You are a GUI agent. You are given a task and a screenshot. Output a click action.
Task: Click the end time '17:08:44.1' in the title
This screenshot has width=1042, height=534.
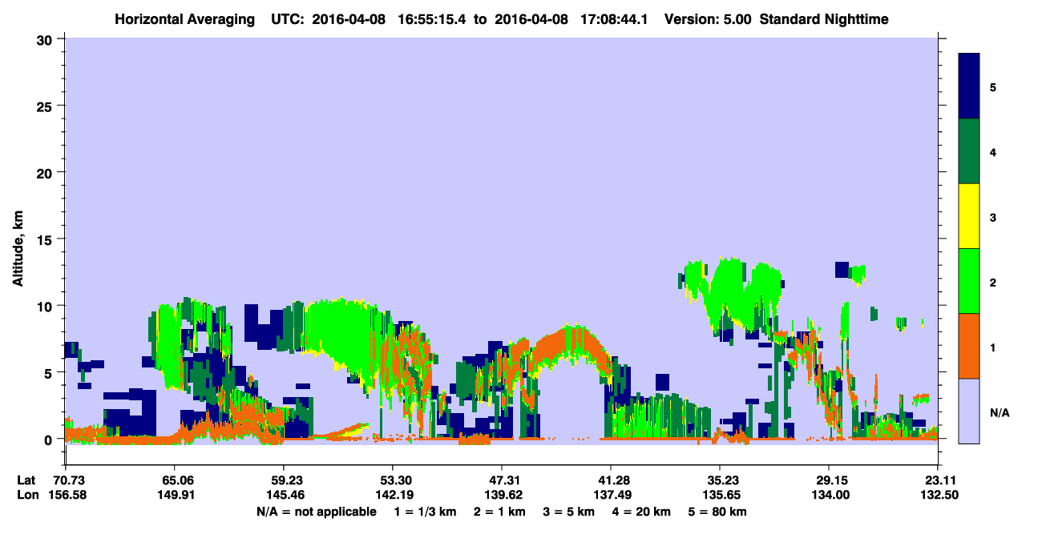[x=615, y=19]
